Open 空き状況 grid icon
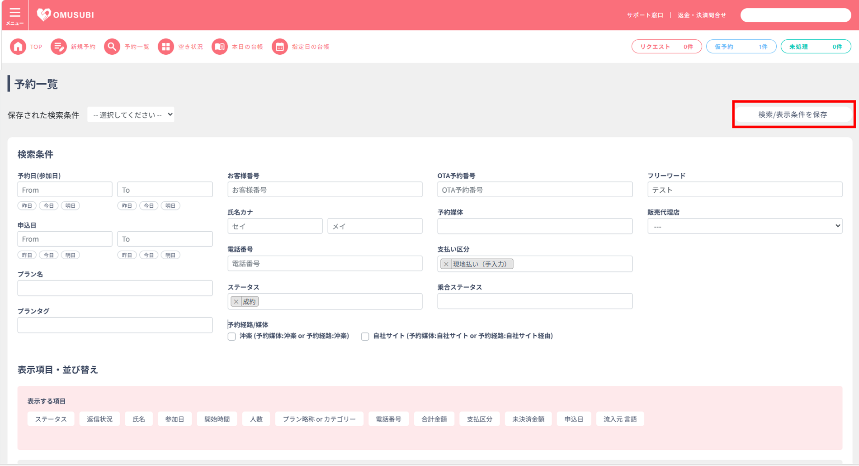Screen dimensions: 859x466 point(165,47)
